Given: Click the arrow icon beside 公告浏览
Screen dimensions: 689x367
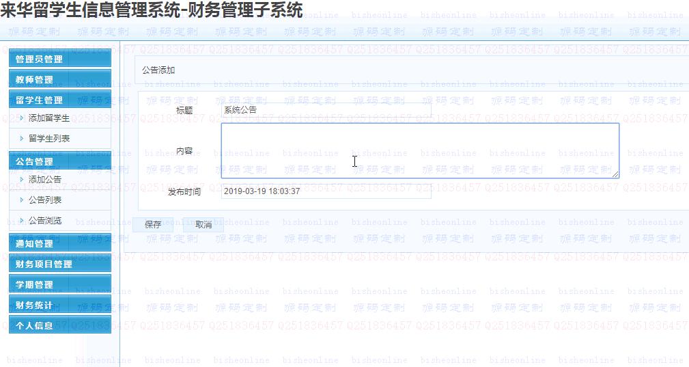Looking at the screenshot, I should 22,220.
